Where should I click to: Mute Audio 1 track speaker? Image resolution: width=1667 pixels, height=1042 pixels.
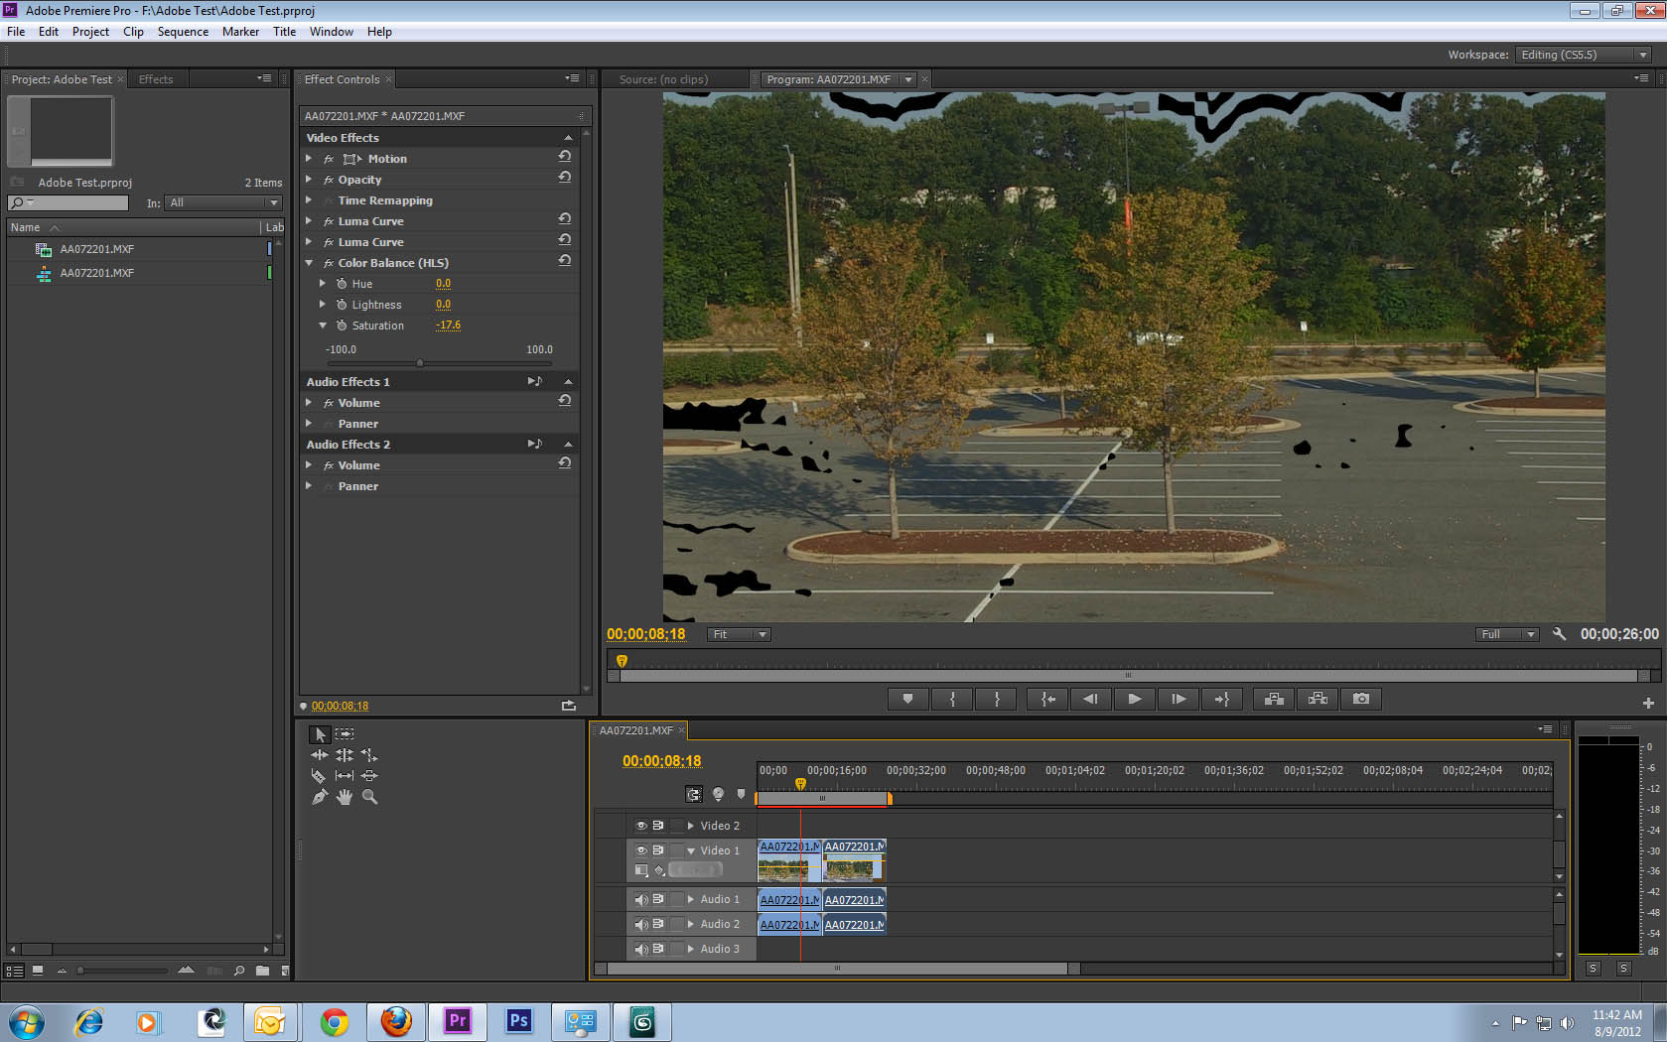[x=641, y=899]
